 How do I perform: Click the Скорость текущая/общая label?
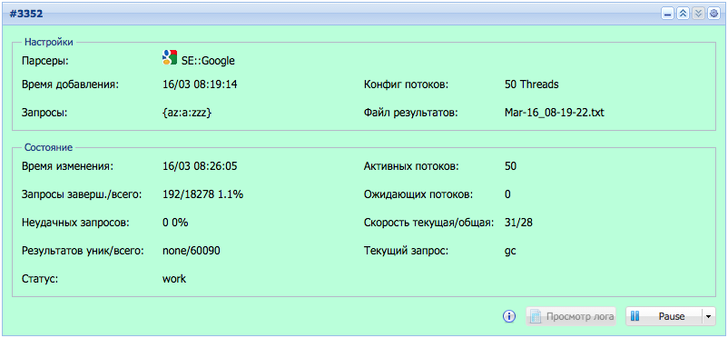pyautogui.click(x=428, y=224)
